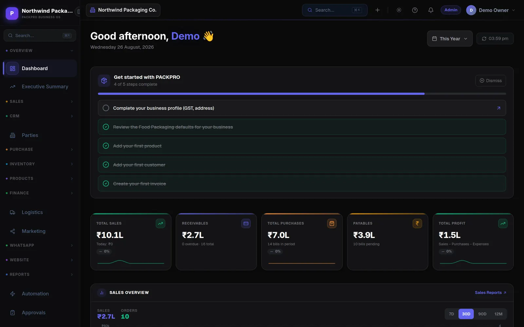This screenshot has height=327, width=524.
Task: Click Sales Overview bar chart icon
Action: point(102,293)
